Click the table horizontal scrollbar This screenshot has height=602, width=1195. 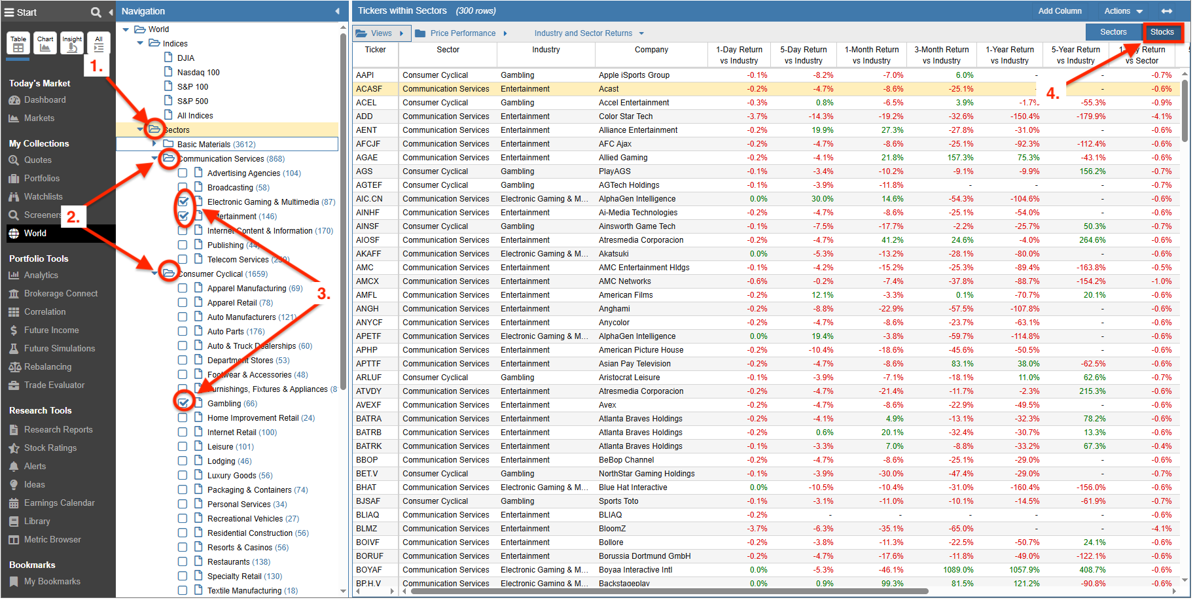coord(669,591)
